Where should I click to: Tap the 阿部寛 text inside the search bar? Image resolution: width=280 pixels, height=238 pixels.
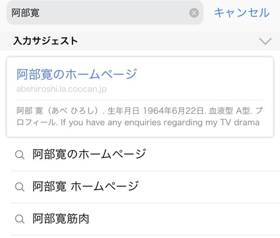26,13
